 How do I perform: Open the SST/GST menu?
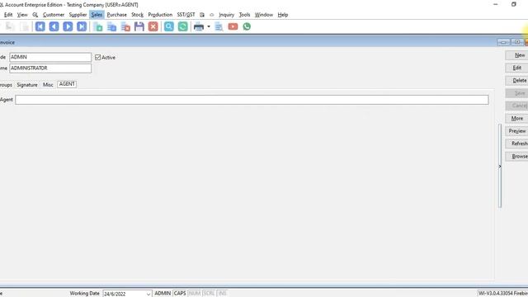[x=186, y=15]
